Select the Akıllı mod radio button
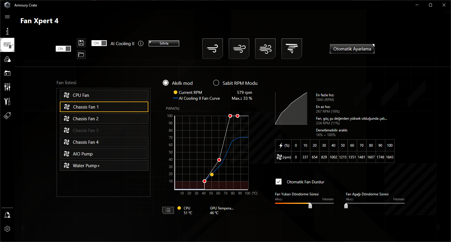Image resolution: width=451 pixels, height=242 pixels. (x=166, y=83)
